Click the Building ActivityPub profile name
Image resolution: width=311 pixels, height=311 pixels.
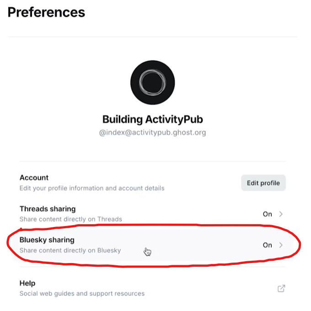point(152,120)
